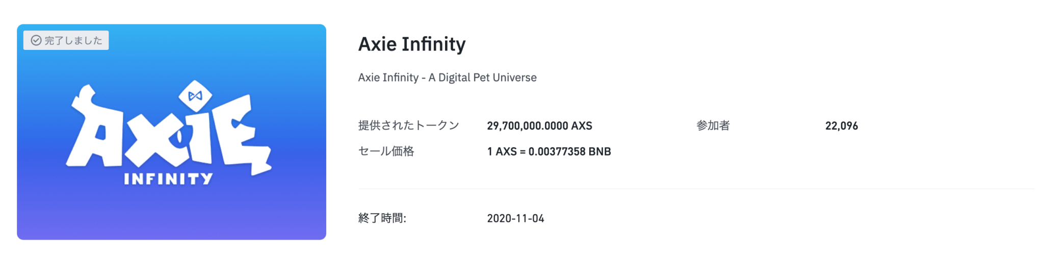Click the INFINITY text in logo
Viewport: 1044px width, 260px height.
click(x=168, y=178)
